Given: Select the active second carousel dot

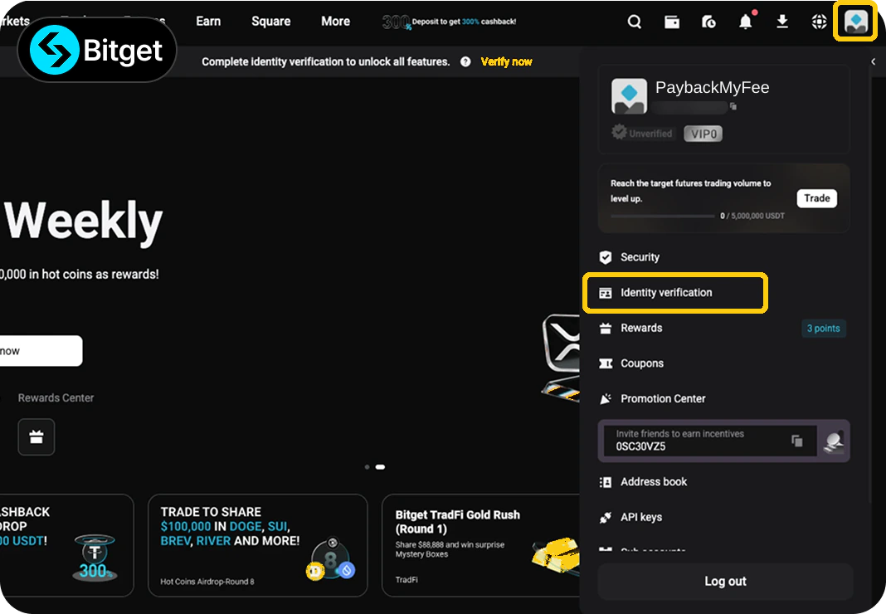Looking at the screenshot, I should [x=380, y=467].
